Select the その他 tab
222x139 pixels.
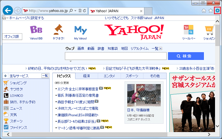tap(155, 76)
